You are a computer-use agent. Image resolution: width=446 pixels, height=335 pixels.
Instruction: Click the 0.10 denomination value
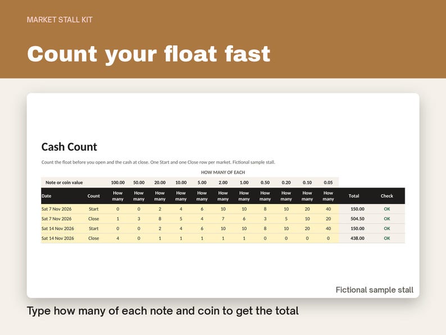point(307,183)
